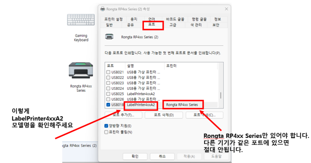Select the USB023 port row text
This screenshot has width=311, height=163.
(117, 83)
